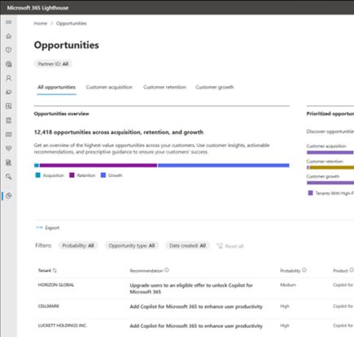
Task: Click the bar under Customer growth in the Prioritized opportunities panel
Action: tap(330, 183)
